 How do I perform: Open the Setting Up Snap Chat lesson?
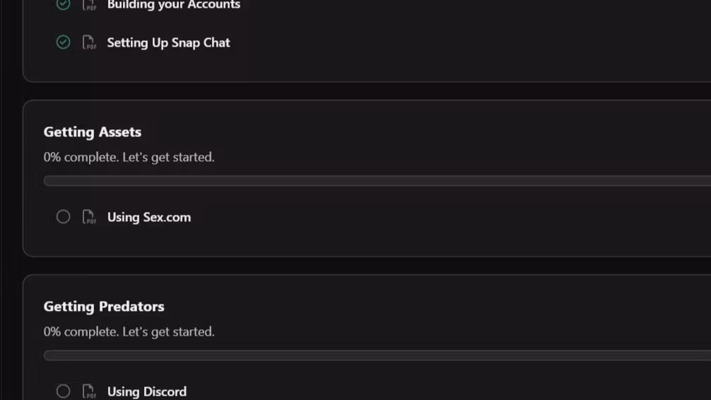(x=168, y=42)
